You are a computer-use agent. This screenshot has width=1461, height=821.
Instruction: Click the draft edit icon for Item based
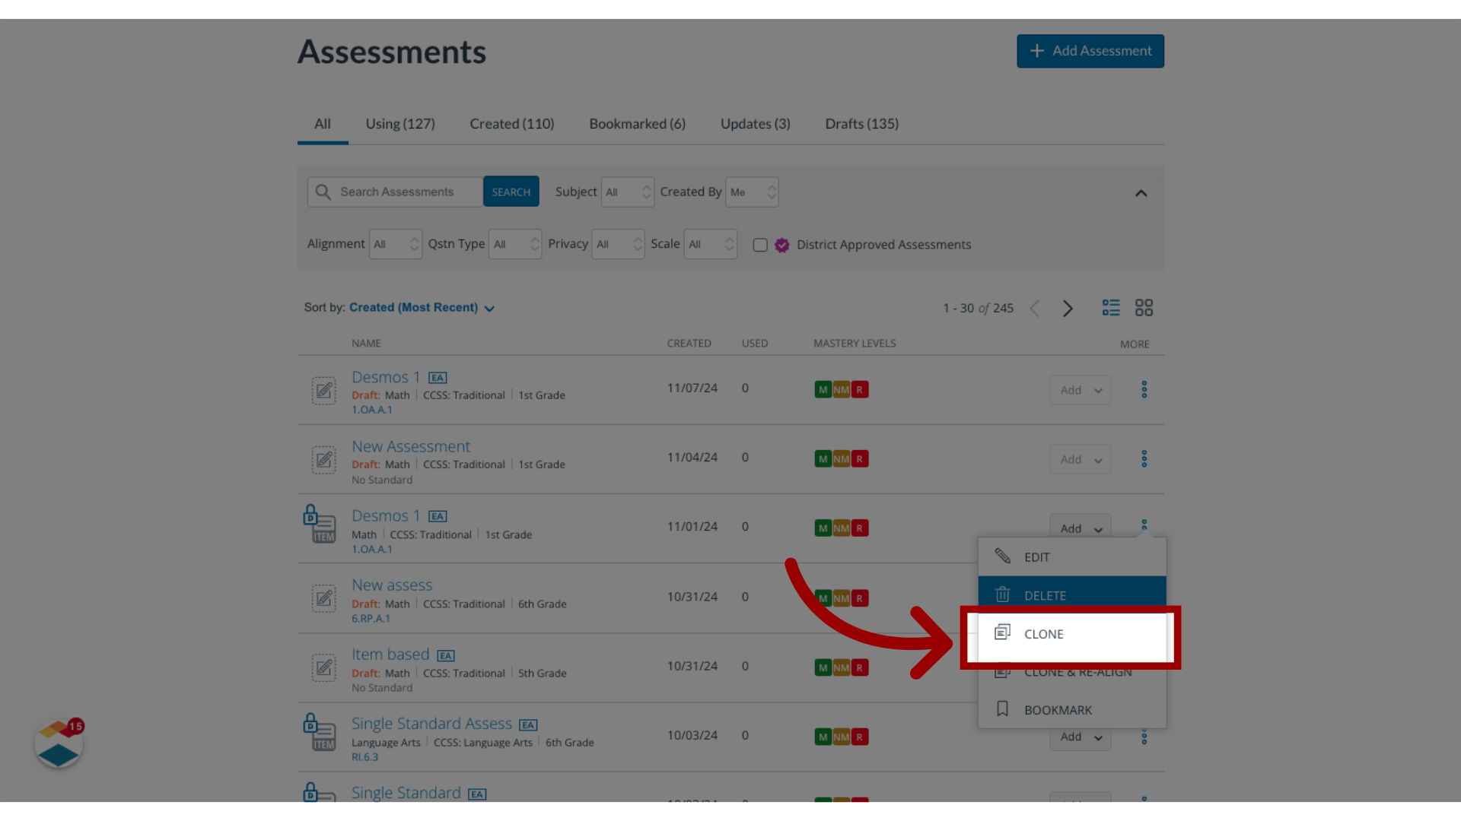click(324, 667)
